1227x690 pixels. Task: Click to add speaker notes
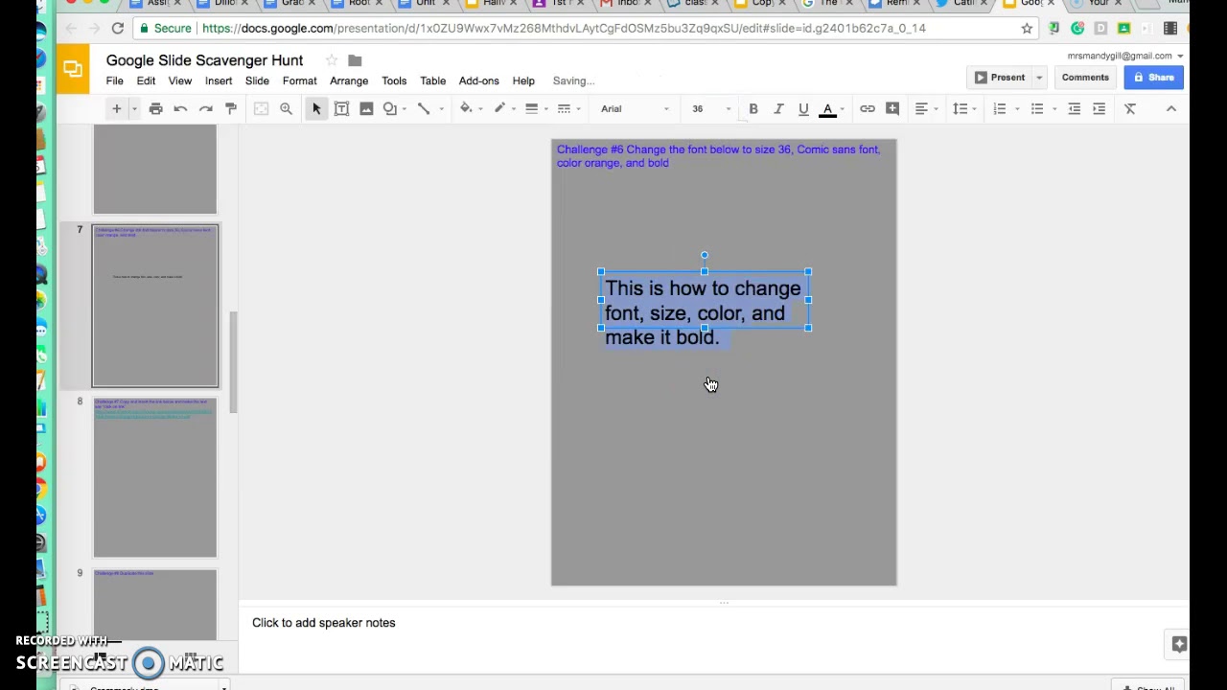324,623
